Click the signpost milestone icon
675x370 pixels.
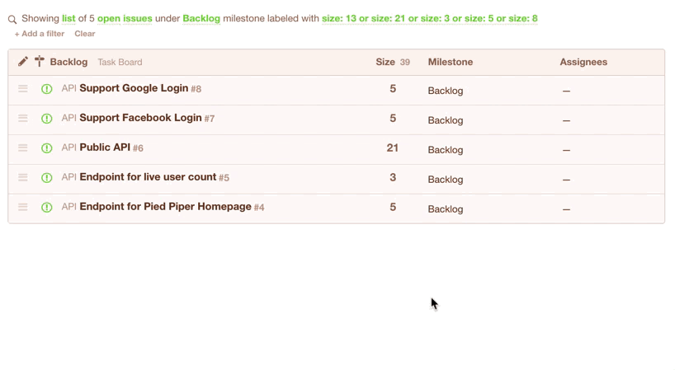39,62
